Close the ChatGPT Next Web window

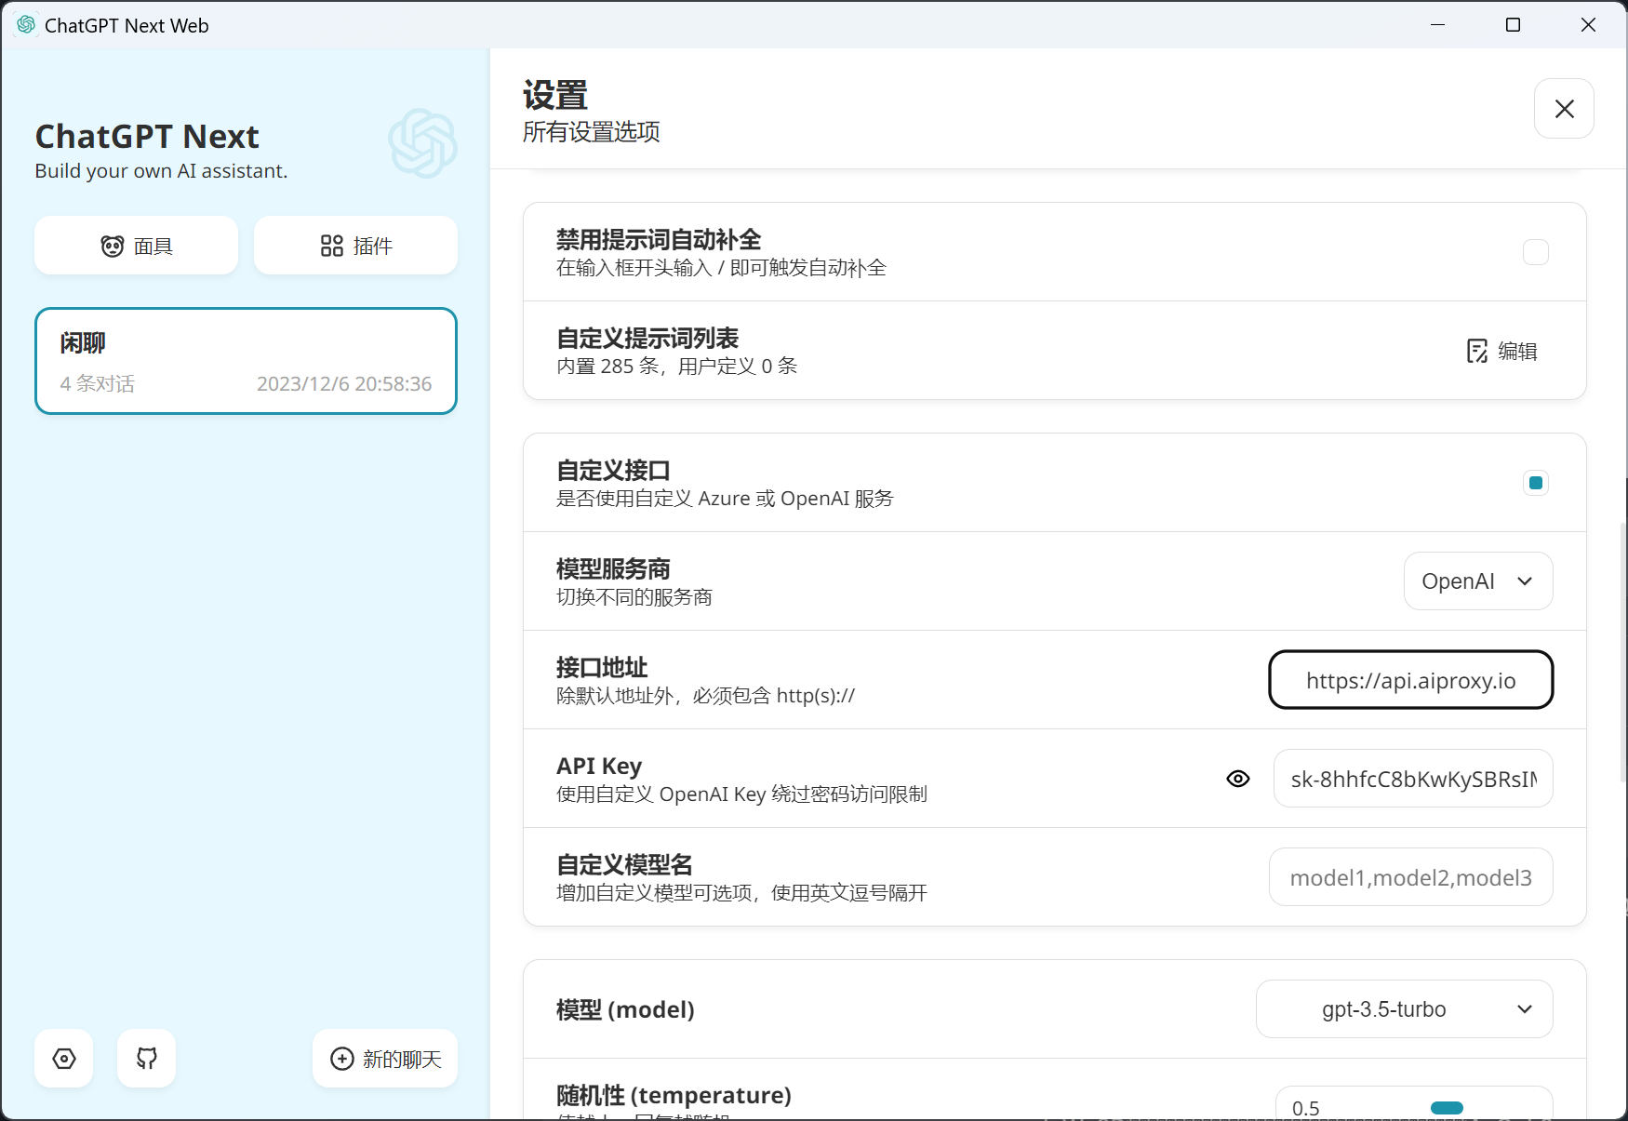[x=1589, y=25]
